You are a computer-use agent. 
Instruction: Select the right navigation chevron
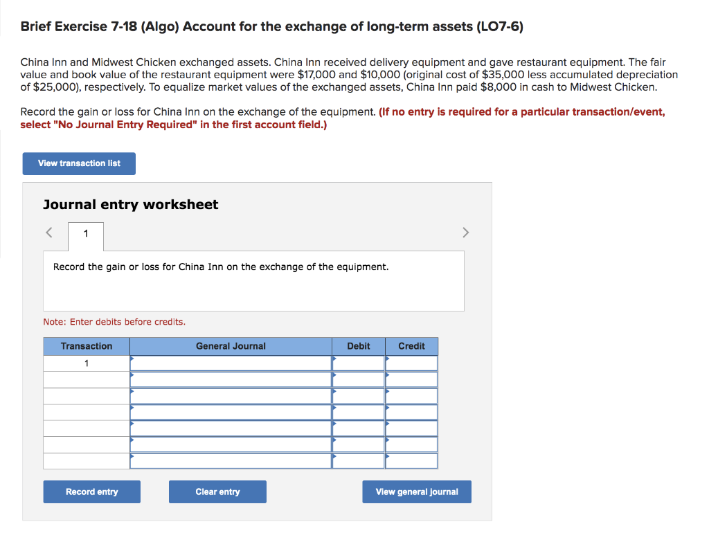[465, 233]
